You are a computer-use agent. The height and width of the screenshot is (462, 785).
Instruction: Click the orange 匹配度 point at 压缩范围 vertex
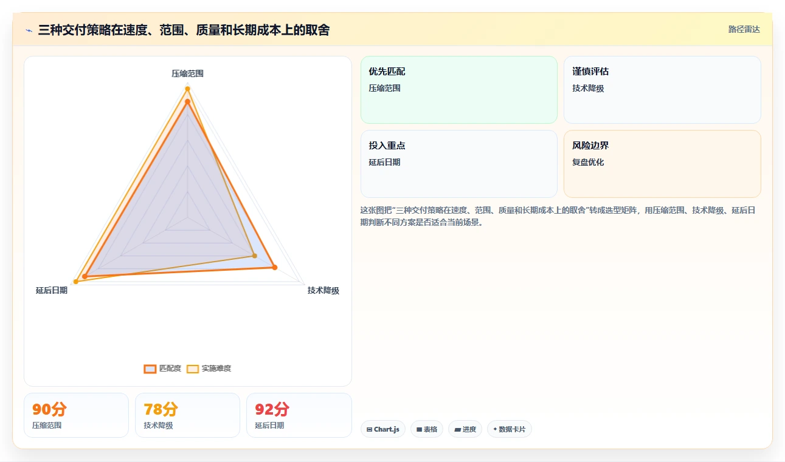click(x=187, y=102)
